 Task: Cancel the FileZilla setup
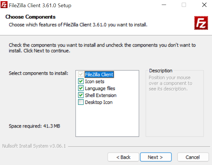(193, 157)
